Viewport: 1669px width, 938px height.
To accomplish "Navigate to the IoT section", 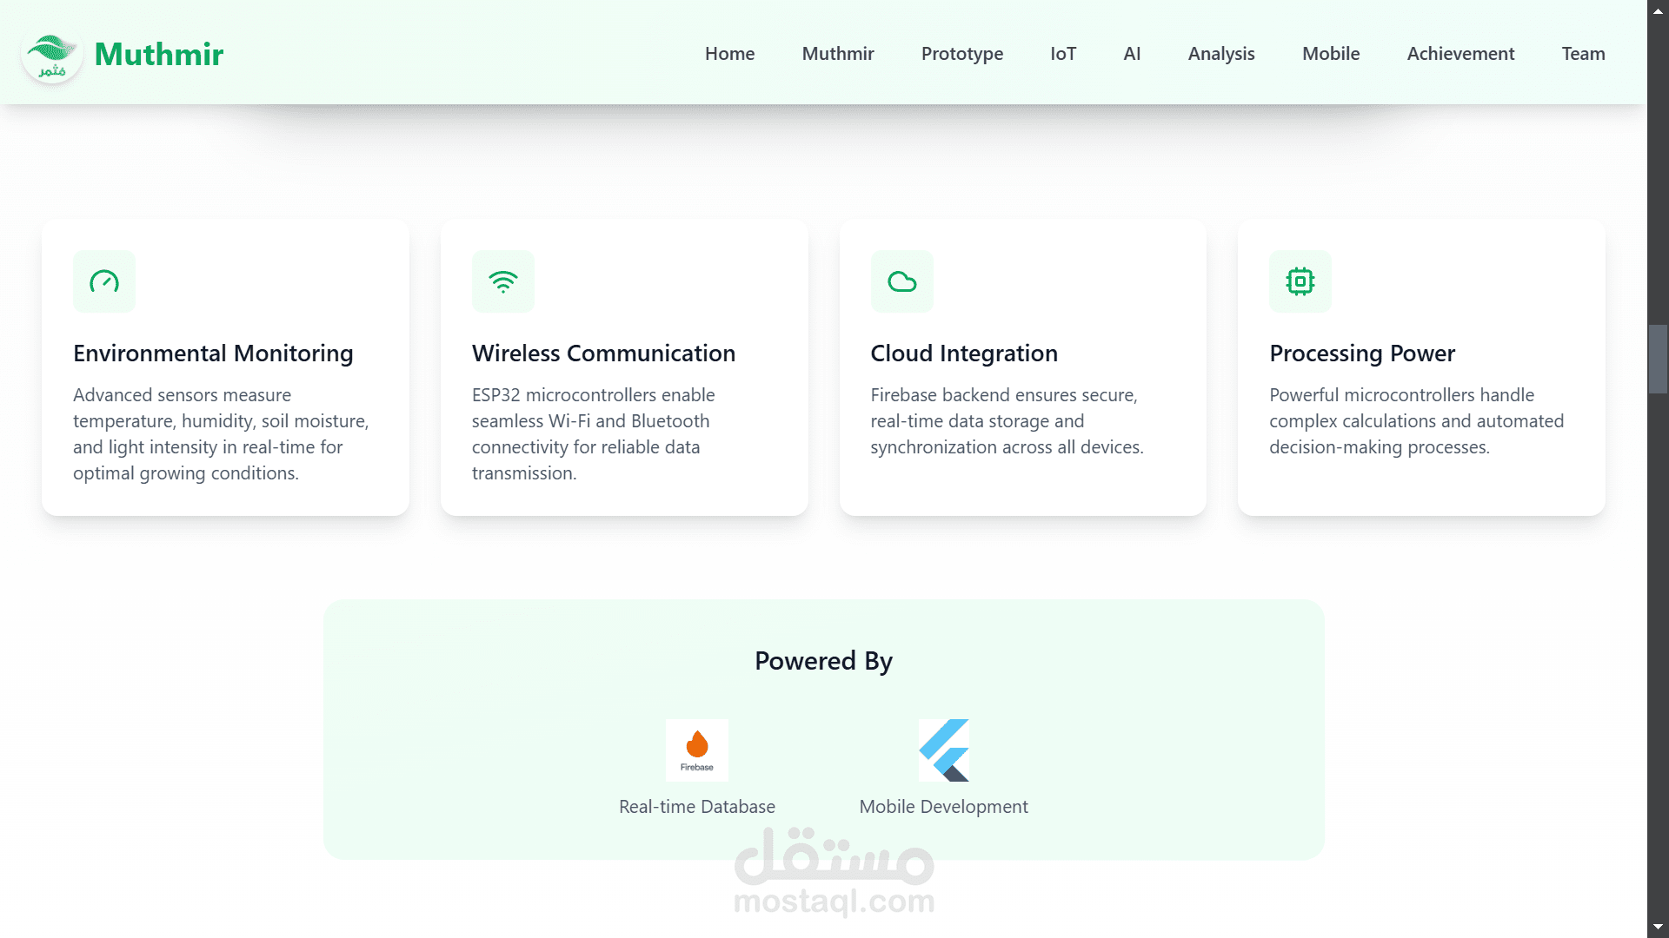I will click(1062, 54).
